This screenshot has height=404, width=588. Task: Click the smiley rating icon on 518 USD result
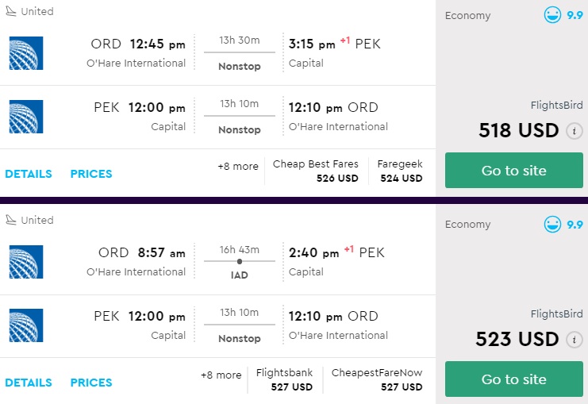pos(552,15)
